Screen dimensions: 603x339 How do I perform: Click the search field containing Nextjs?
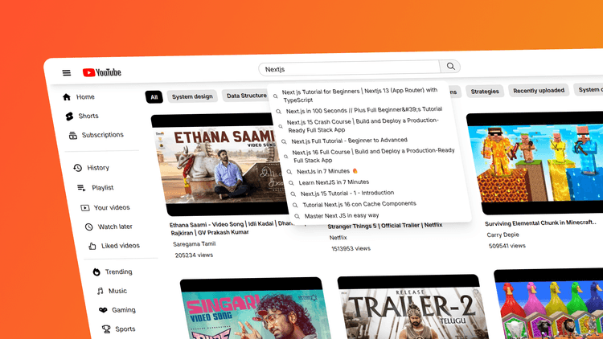(x=349, y=68)
